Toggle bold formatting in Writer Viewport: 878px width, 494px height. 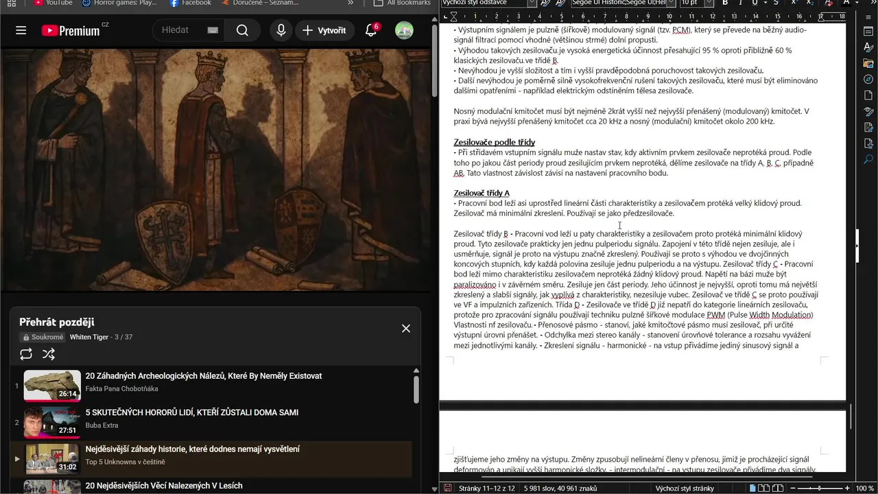[x=725, y=3]
